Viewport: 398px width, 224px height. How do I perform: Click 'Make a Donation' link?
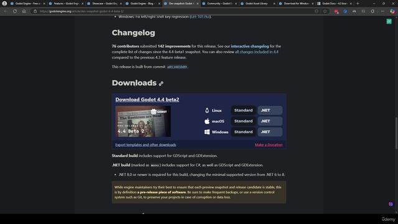269,145
